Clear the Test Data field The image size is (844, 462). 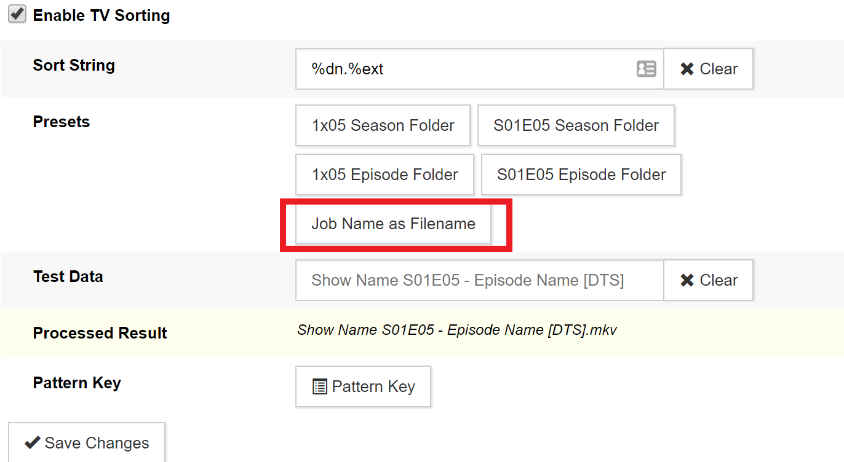click(x=708, y=280)
